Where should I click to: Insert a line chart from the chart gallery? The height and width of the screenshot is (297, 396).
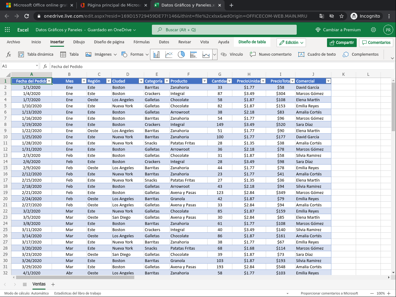click(x=169, y=55)
